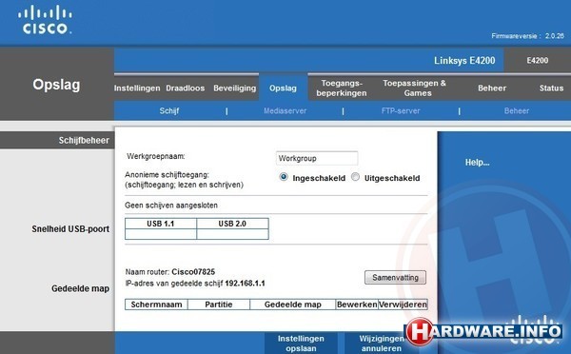
Task: Open the Beheer sub-tab under Opslag
Action: [517, 111]
